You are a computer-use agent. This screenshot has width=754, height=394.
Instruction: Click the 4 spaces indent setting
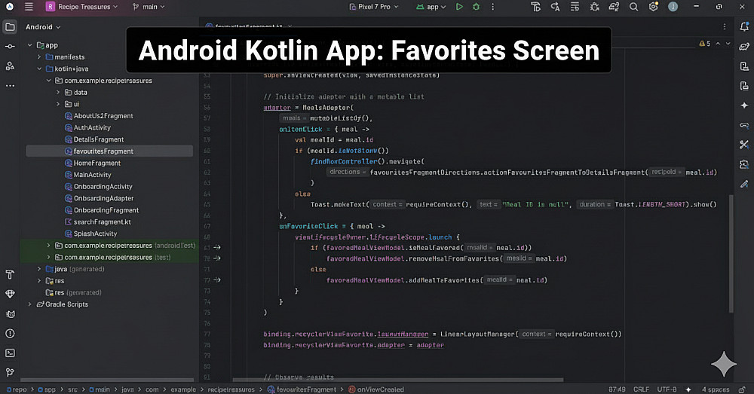point(716,389)
